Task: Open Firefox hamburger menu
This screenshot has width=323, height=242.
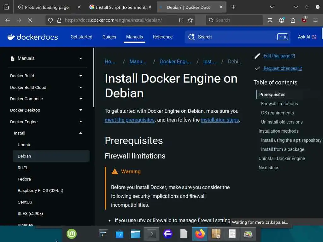Action: tap(315, 20)
